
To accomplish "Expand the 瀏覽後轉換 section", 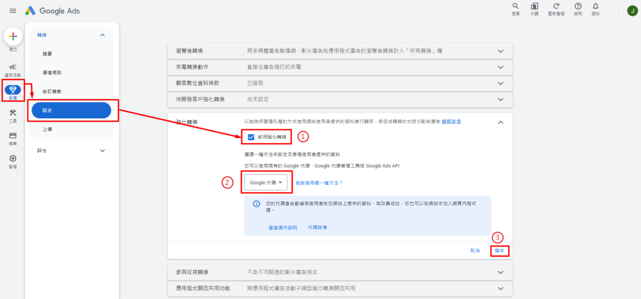I will click(500, 52).
